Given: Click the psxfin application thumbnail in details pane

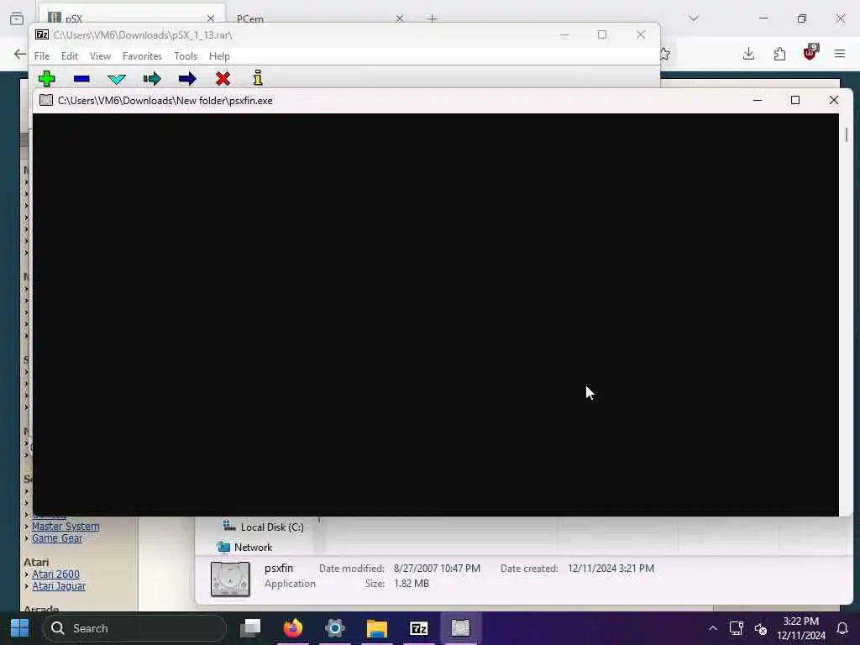Looking at the screenshot, I should click(230, 579).
